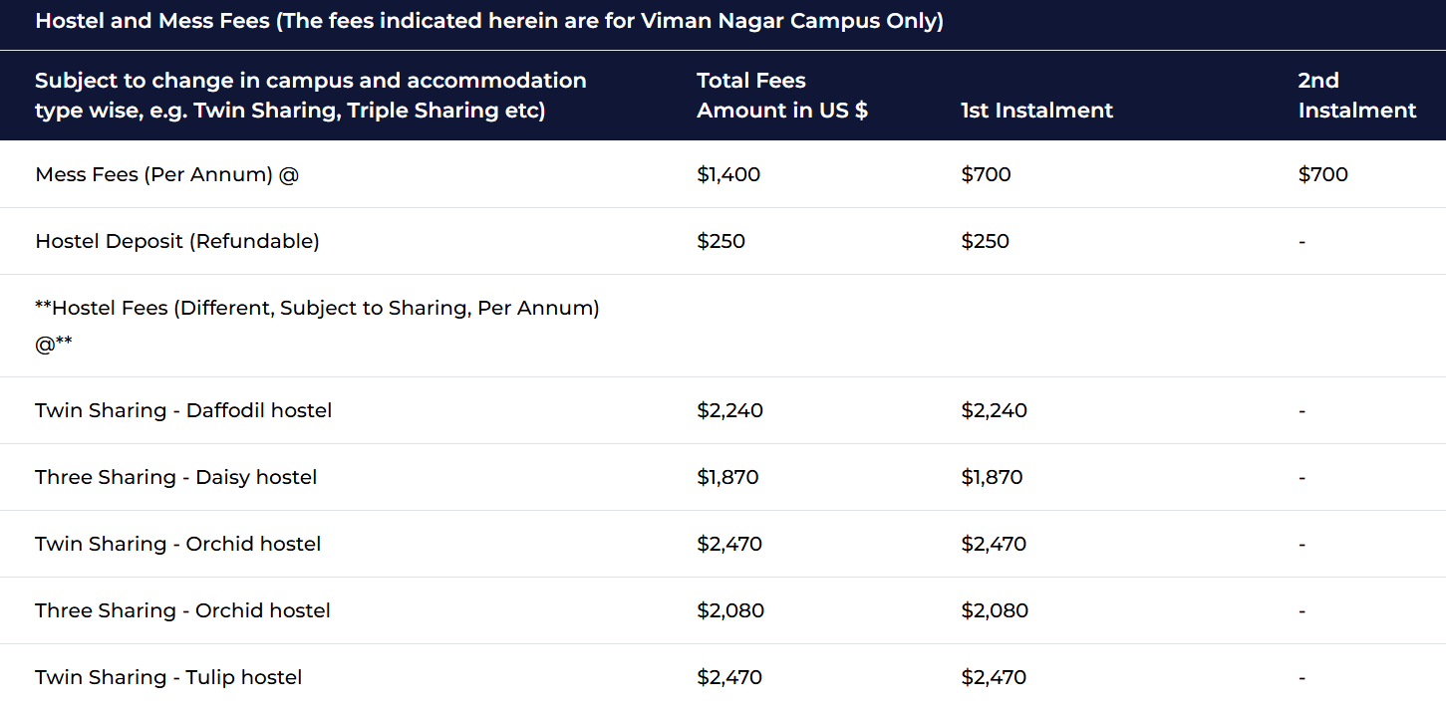This screenshot has height=709, width=1446.
Task: Click the Mess Fees 2nd instalment $700
Action: tap(1322, 174)
